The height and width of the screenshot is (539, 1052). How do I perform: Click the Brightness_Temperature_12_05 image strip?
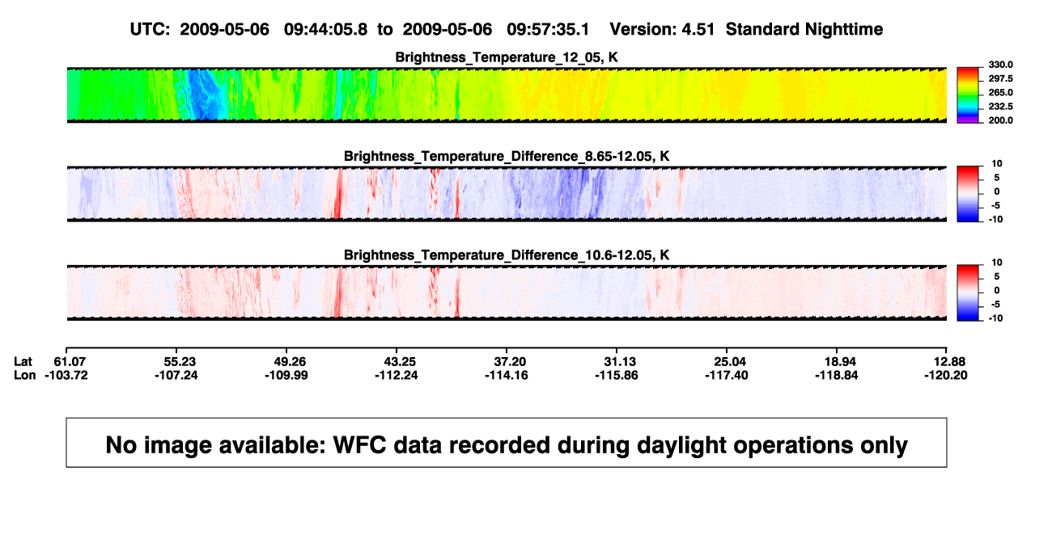click(507, 95)
